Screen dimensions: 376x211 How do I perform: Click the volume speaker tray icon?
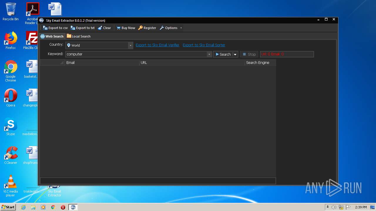[x=334, y=207]
